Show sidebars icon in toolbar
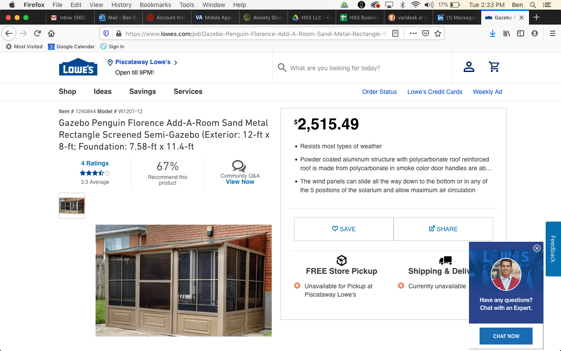 (x=521, y=33)
